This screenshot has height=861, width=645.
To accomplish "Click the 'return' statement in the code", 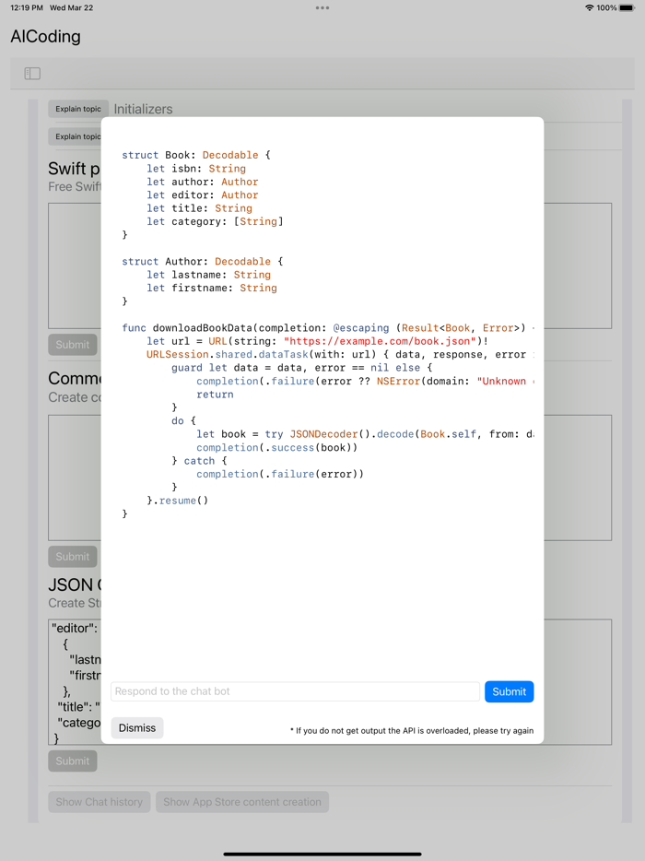I will (x=215, y=395).
